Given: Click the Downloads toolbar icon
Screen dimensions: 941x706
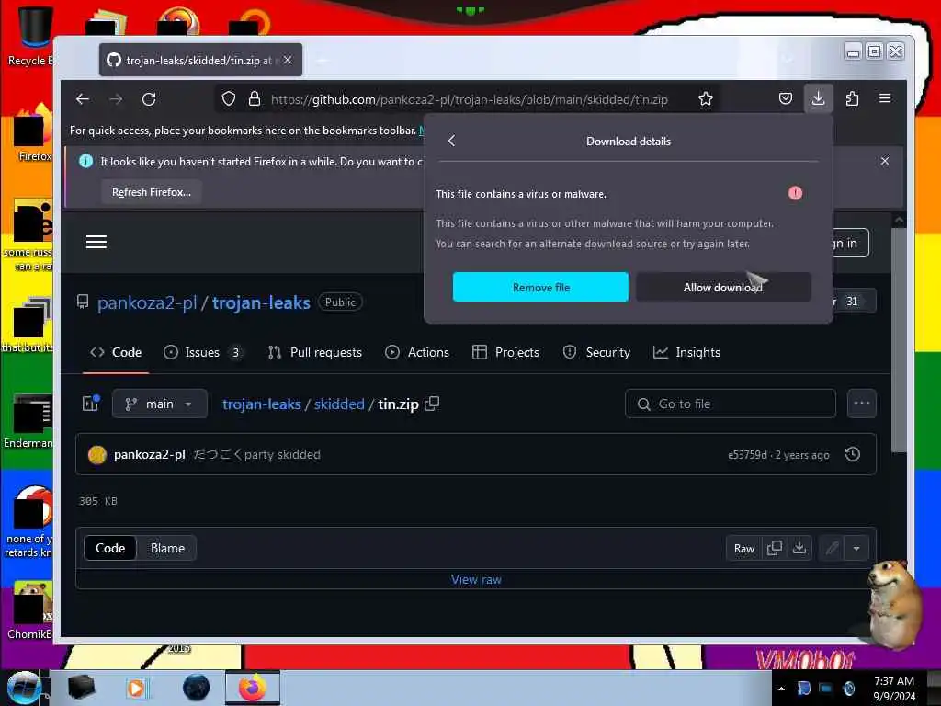Looking at the screenshot, I should 819,97.
